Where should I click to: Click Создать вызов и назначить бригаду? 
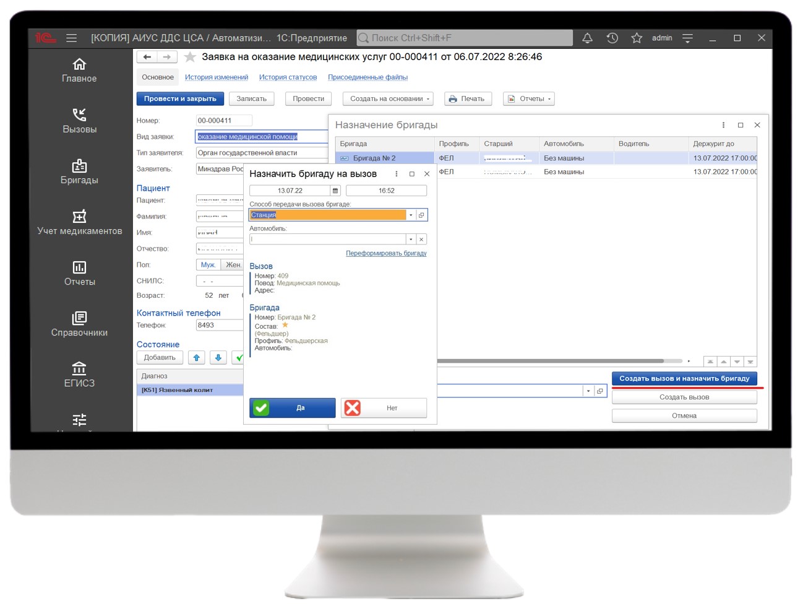coord(684,378)
